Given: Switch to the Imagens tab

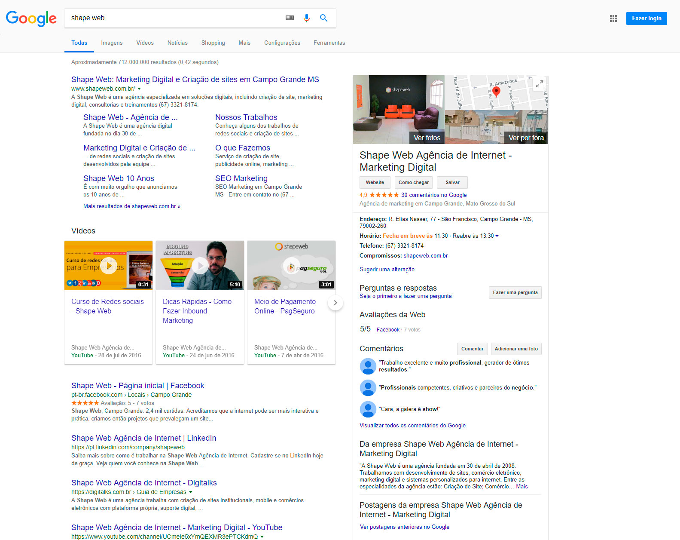Looking at the screenshot, I should (112, 43).
